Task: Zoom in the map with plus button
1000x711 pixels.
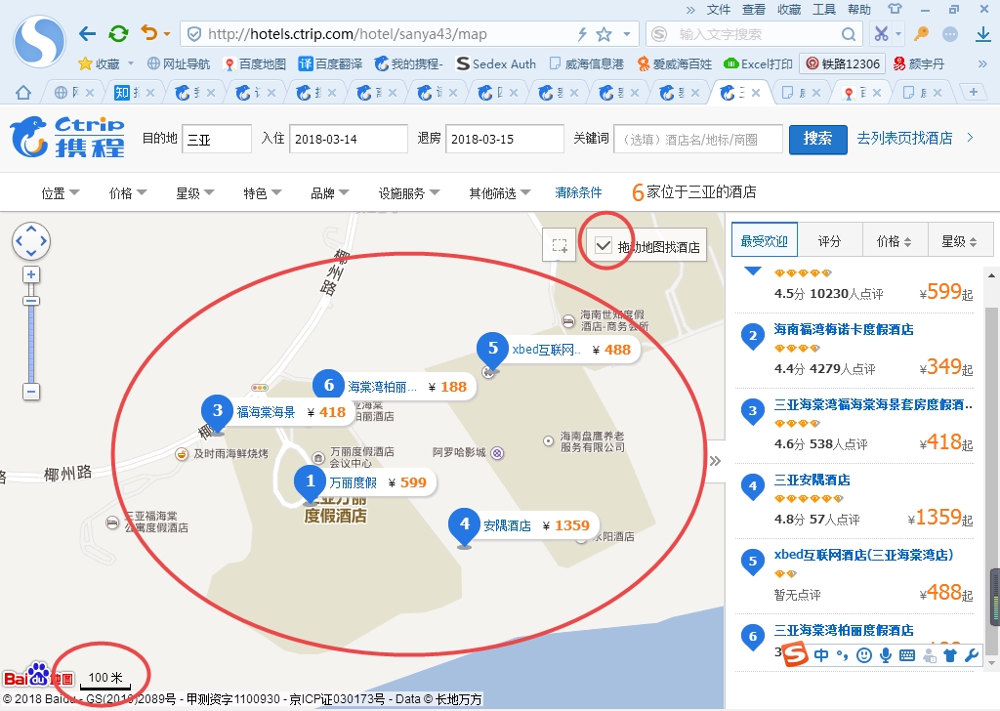Action: [31, 274]
